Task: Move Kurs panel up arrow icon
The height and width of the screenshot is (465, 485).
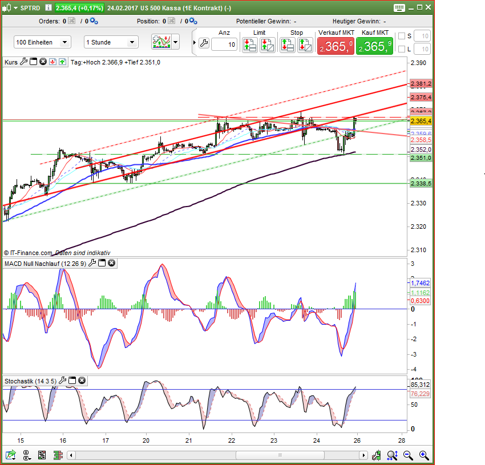Action: tap(63, 62)
